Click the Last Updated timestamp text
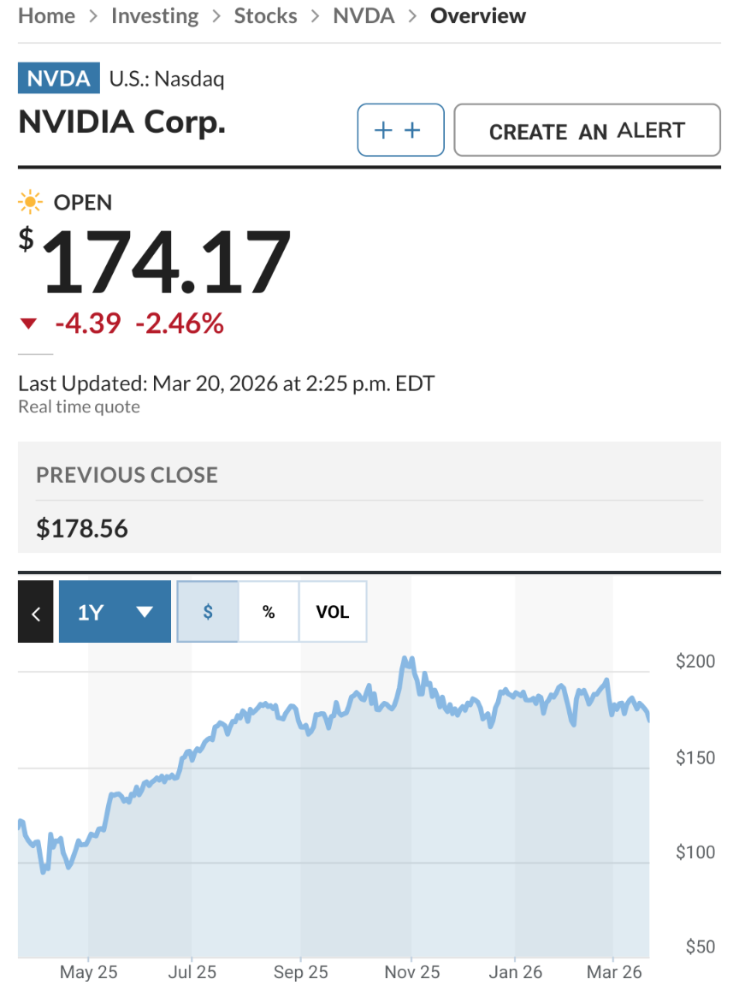Screen dimensions: 739x1003 coord(227,383)
